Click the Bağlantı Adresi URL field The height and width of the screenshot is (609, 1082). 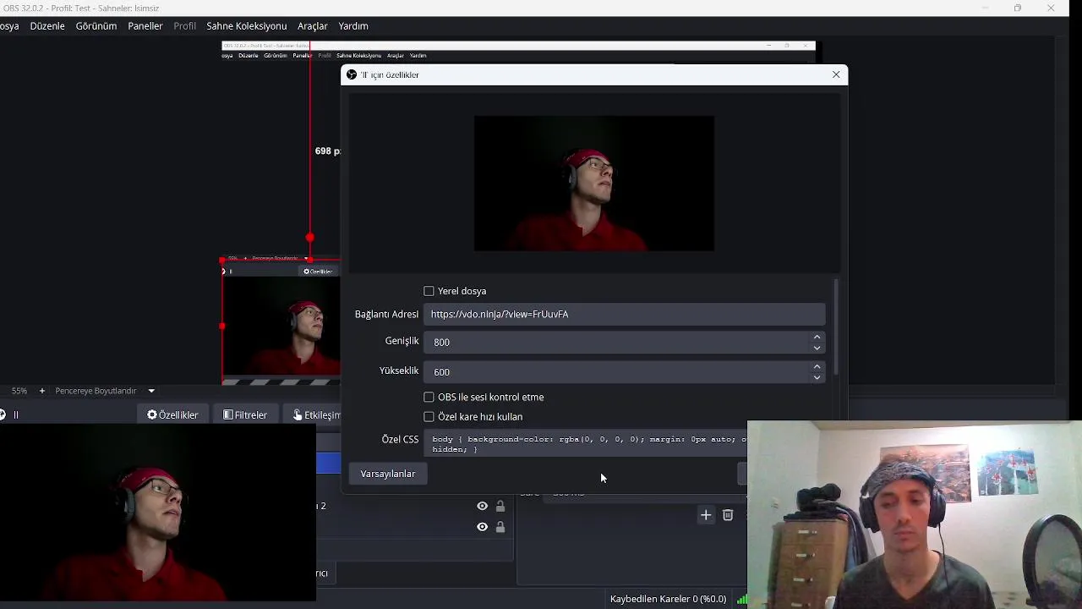(x=624, y=314)
